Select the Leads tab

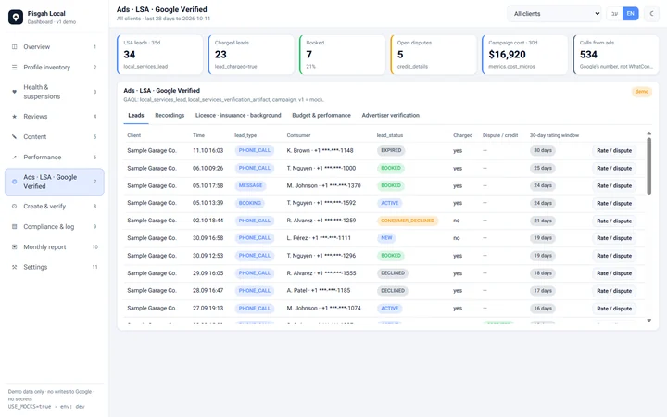tap(136, 115)
